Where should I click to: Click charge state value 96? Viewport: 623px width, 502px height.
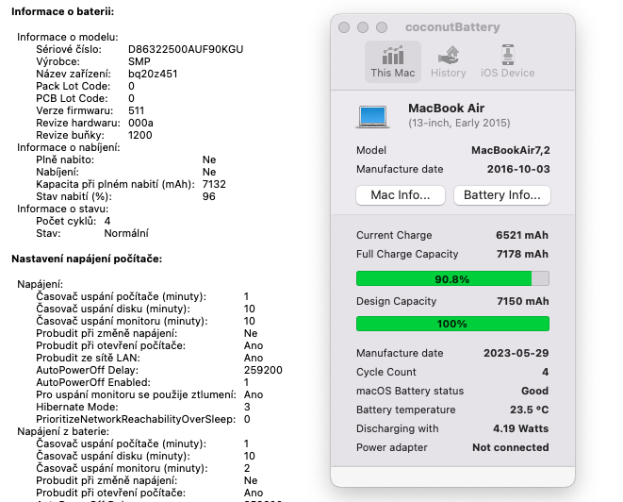[209, 196]
